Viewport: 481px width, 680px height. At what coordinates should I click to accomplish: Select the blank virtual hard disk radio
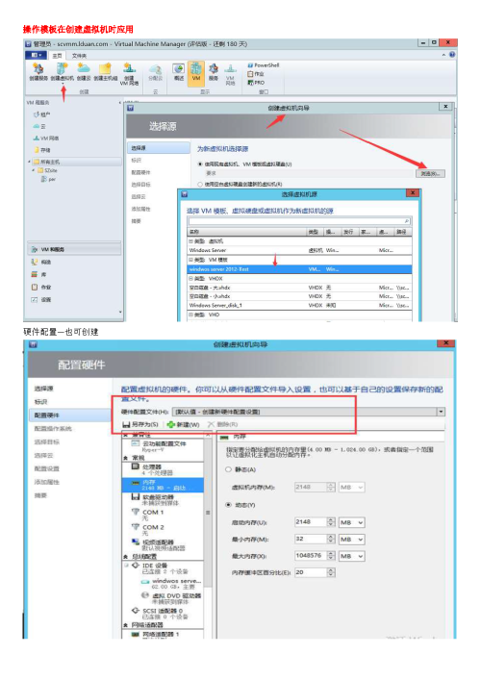pos(200,184)
